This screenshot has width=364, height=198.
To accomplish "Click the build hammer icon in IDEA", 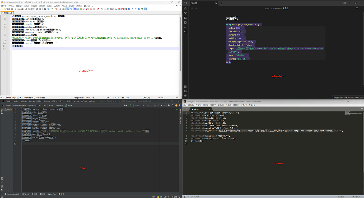I will coord(130,105).
